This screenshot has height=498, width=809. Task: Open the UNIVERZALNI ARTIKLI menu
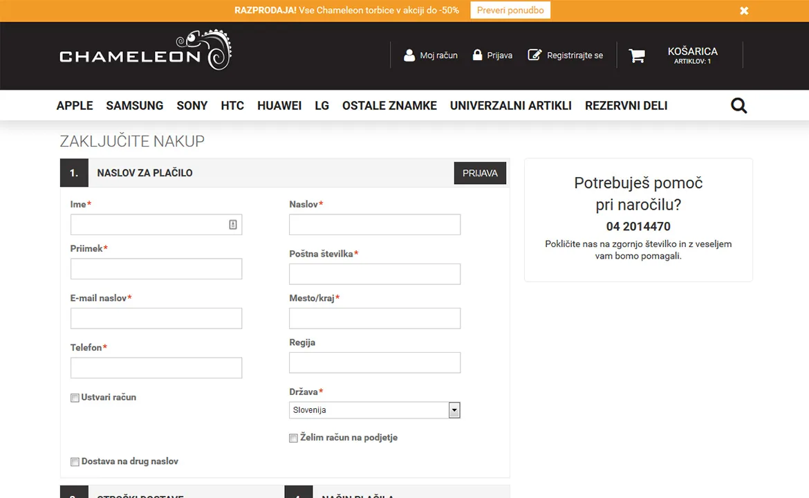coord(511,106)
